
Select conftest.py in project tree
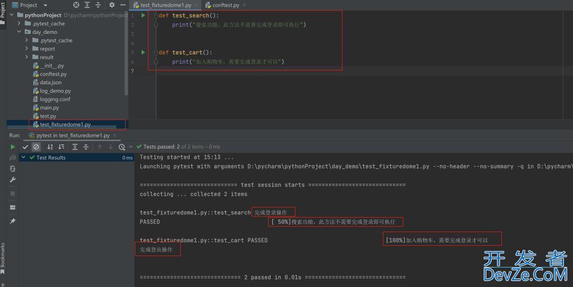click(x=50, y=74)
